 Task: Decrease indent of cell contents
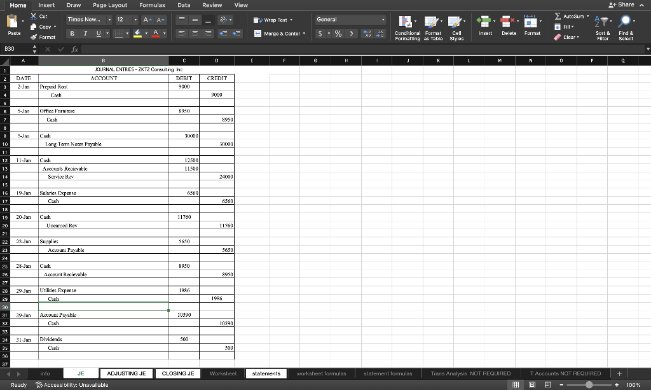223,33
